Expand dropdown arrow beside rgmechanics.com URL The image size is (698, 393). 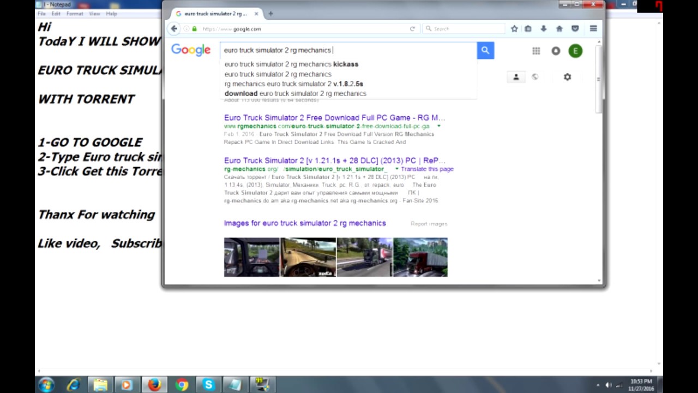pos(438,126)
